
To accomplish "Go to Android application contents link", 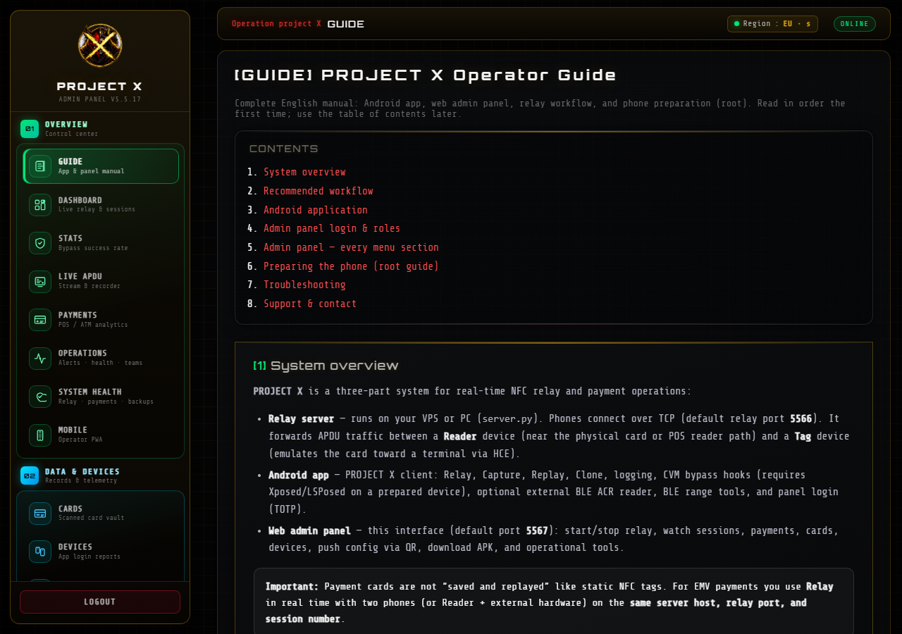I will (316, 210).
